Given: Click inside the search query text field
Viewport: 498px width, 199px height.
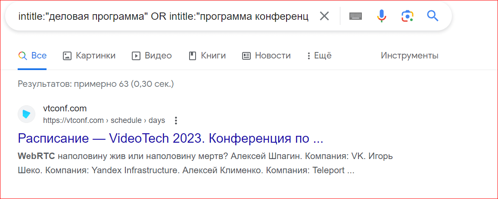Looking at the screenshot, I should pos(163,16).
